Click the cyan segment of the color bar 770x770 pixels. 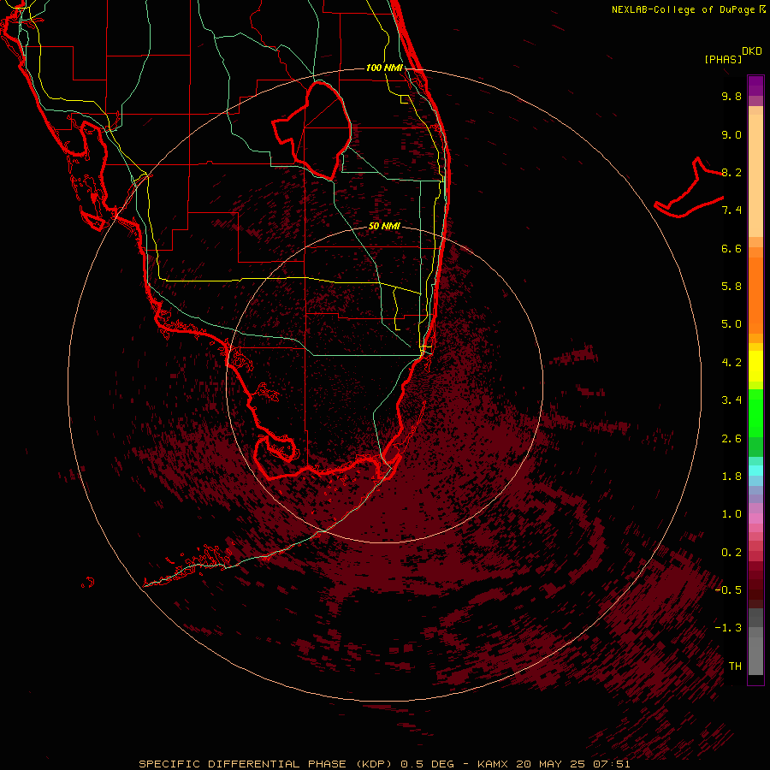[x=755, y=471]
